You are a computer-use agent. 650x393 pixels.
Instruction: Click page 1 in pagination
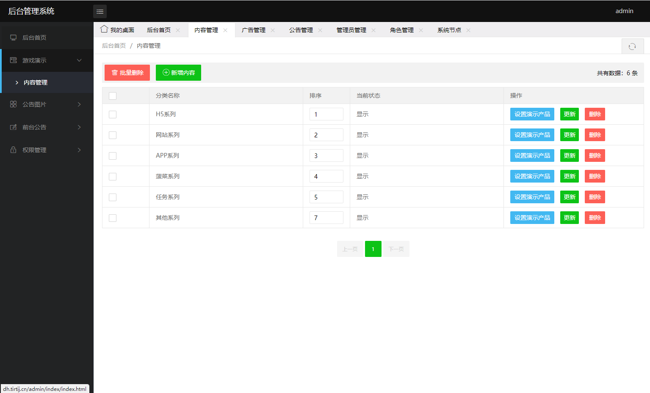(373, 249)
